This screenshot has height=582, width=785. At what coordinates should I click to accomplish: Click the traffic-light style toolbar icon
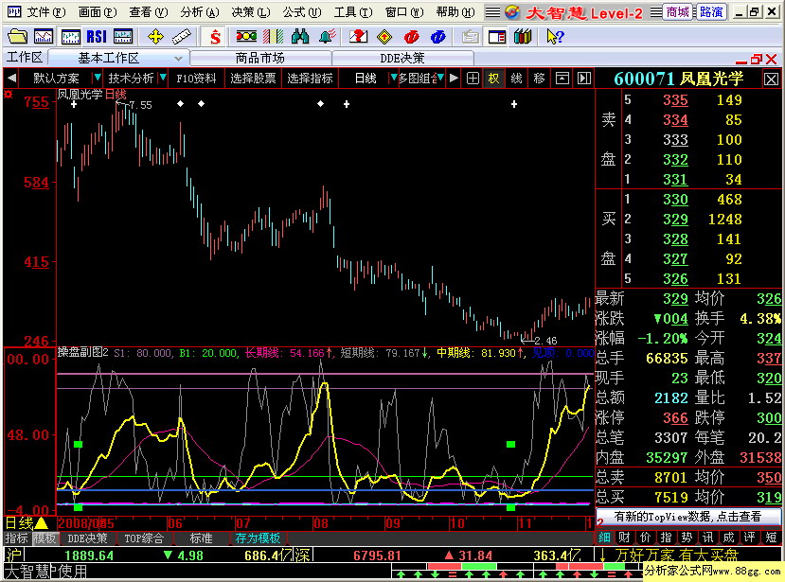246,37
